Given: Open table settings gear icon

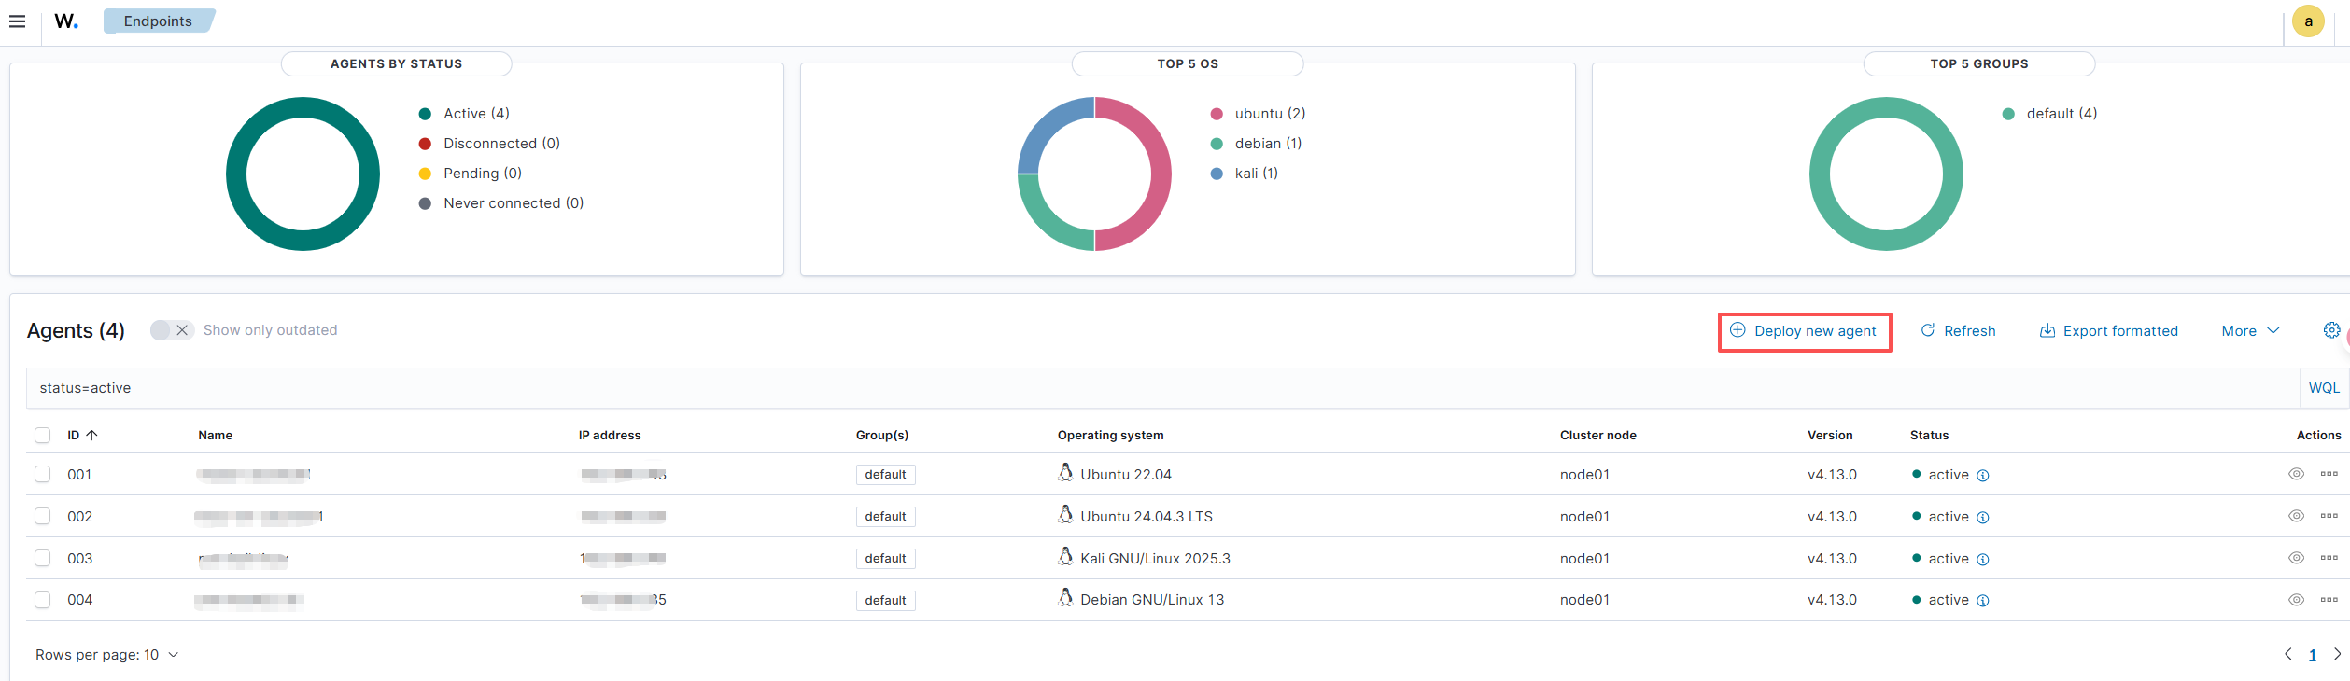Looking at the screenshot, I should coord(2331,330).
